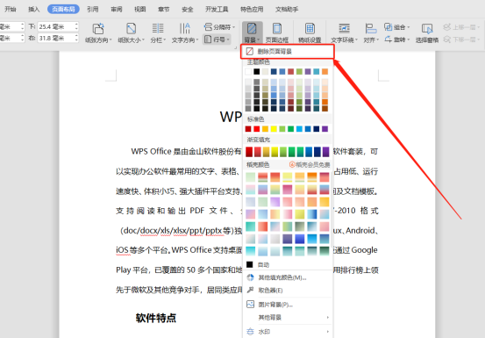Screen dimensions: 485x338
Task: Open the paper orientation (纸张方向) menu
Action: [x=98, y=32]
